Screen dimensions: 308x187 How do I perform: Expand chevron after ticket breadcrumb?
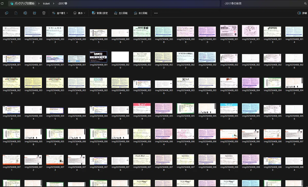pos(54,4)
